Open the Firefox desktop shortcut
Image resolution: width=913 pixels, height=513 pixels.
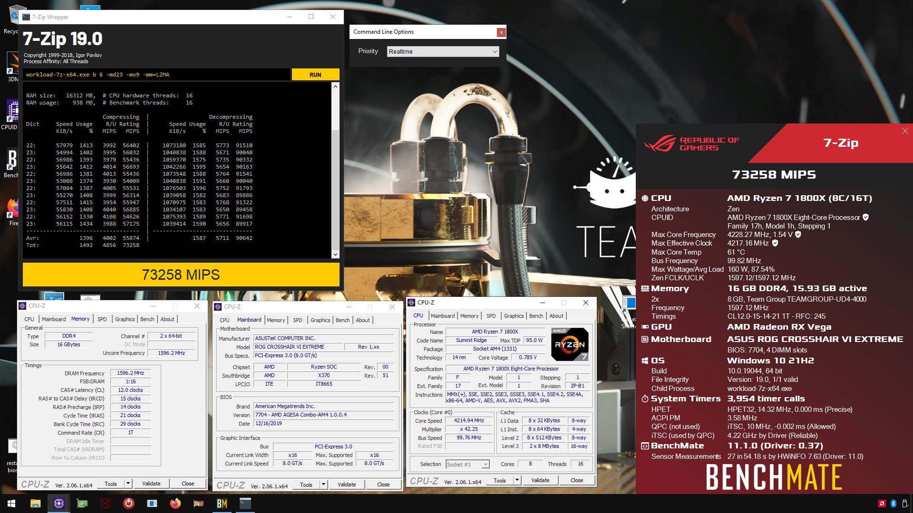click(12, 212)
